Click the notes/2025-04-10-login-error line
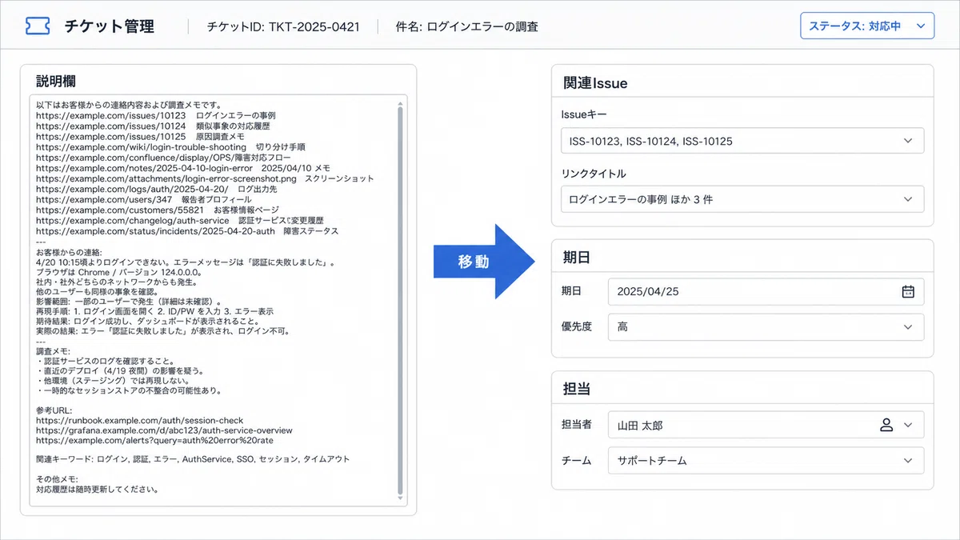Image resolution: width=960 pixels, height=540 pixels. (x=182, y=168)
